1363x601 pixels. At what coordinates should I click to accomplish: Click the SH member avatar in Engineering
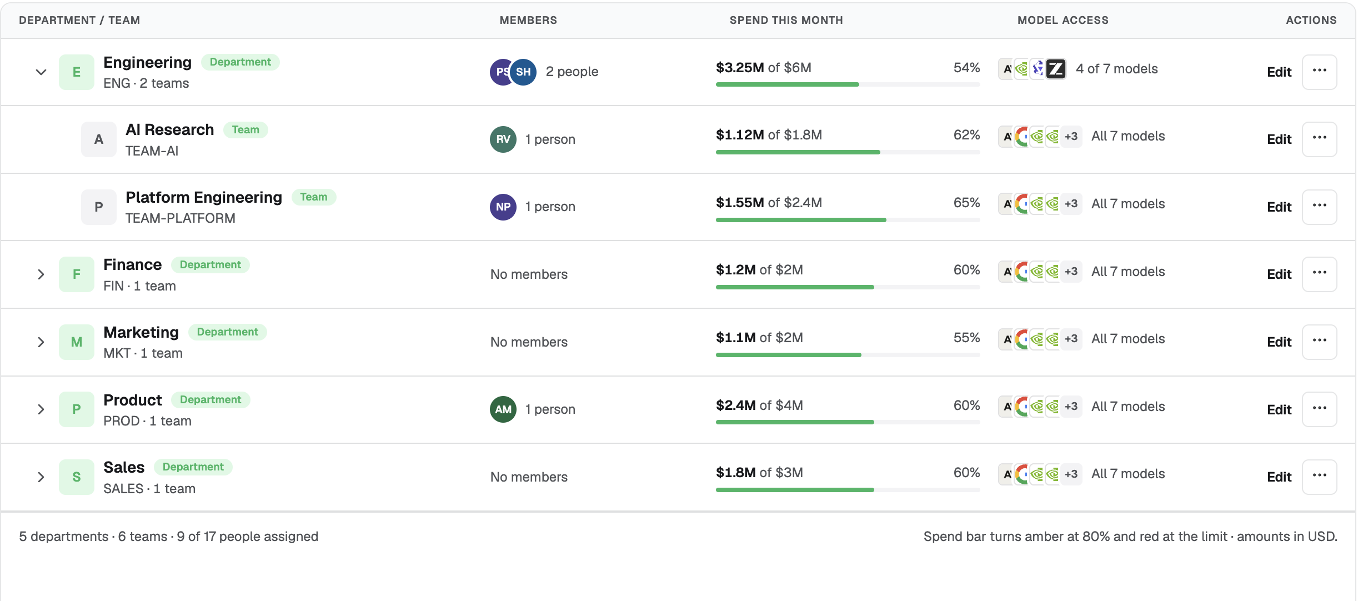point(523,72)
